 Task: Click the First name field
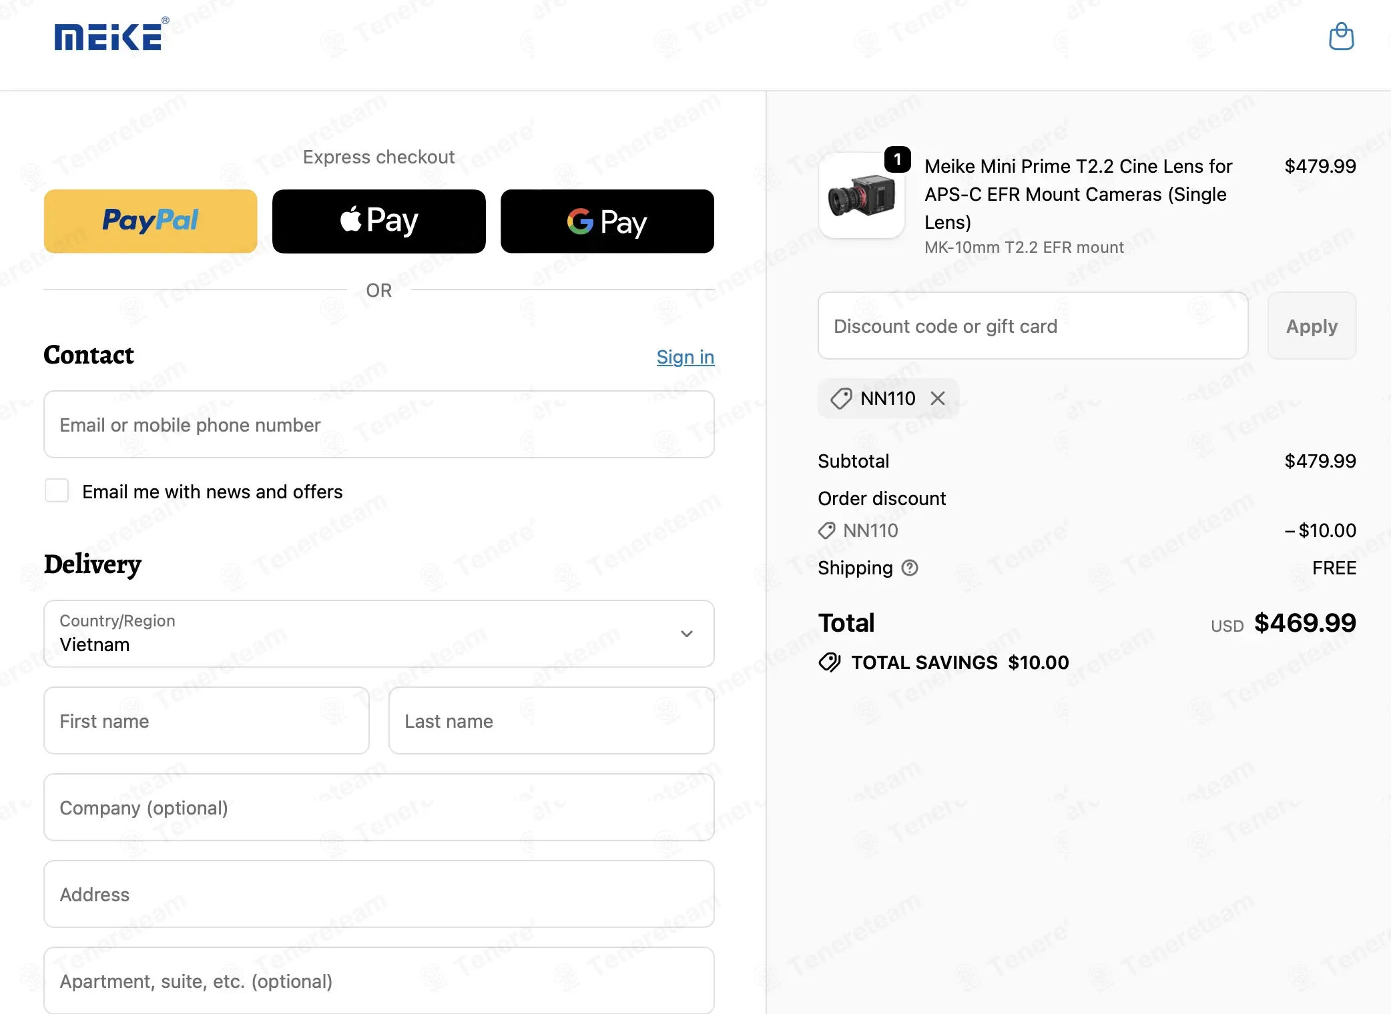(206, 720)
